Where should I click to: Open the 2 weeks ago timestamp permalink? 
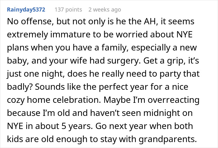tap(105, 10)
